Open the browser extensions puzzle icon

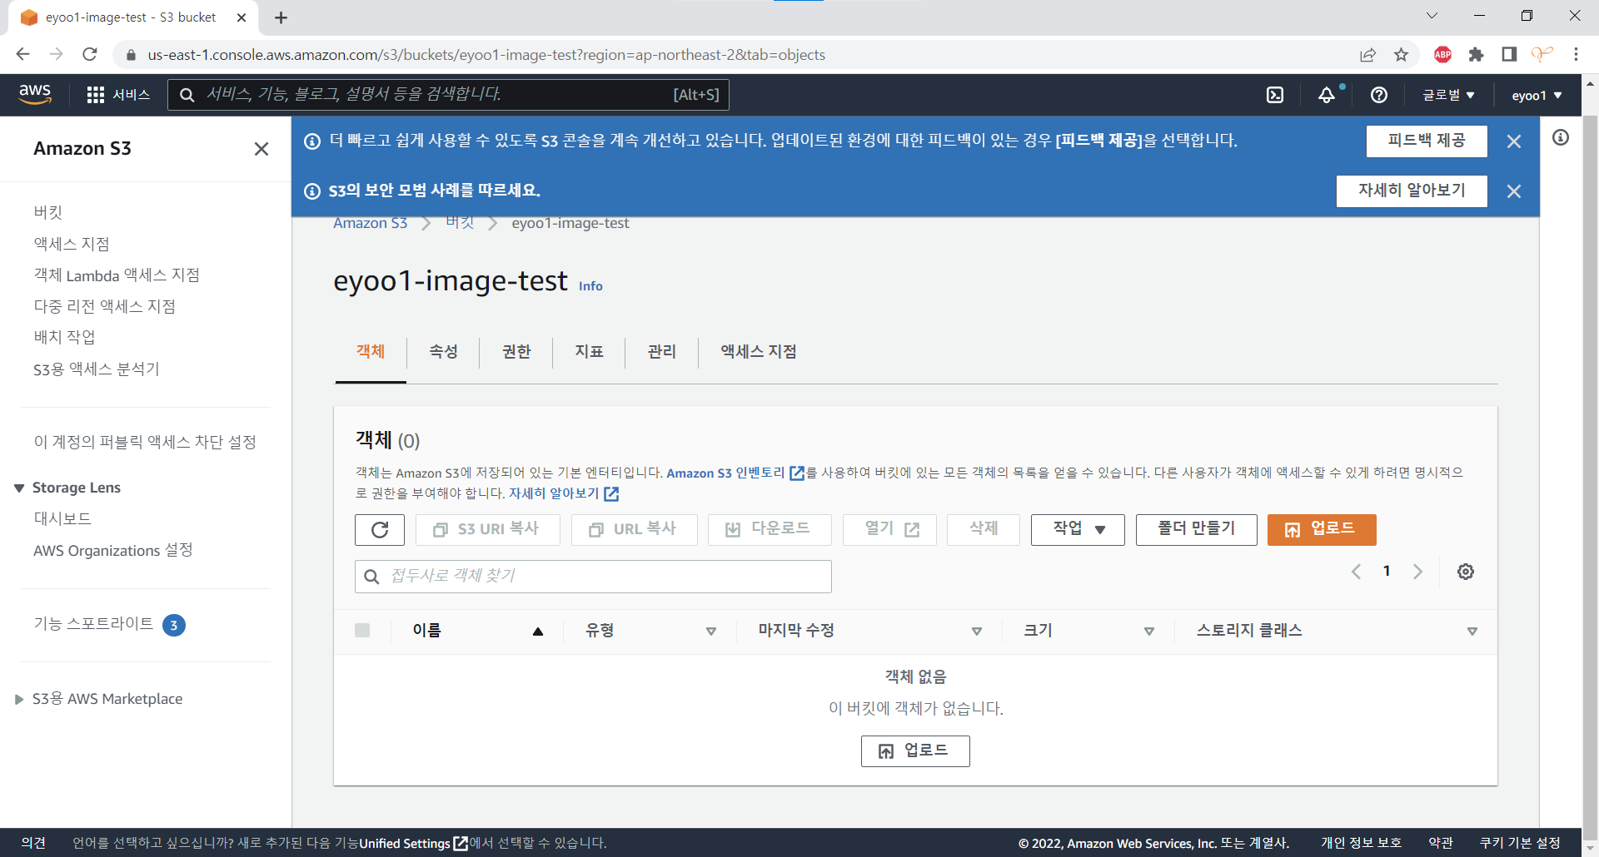(x=1477, y=55)
